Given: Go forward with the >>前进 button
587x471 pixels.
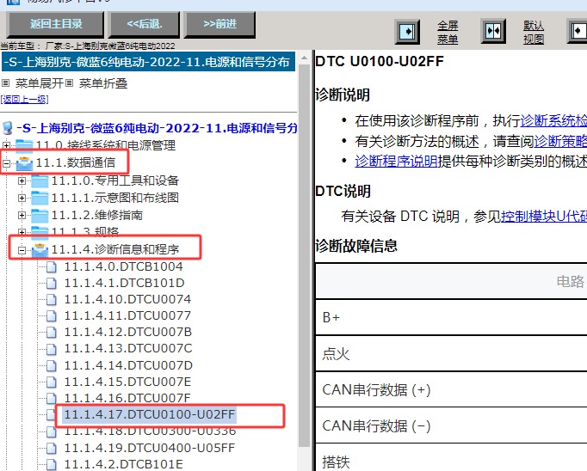Looking at the screenshot, I should click(219, 24).
